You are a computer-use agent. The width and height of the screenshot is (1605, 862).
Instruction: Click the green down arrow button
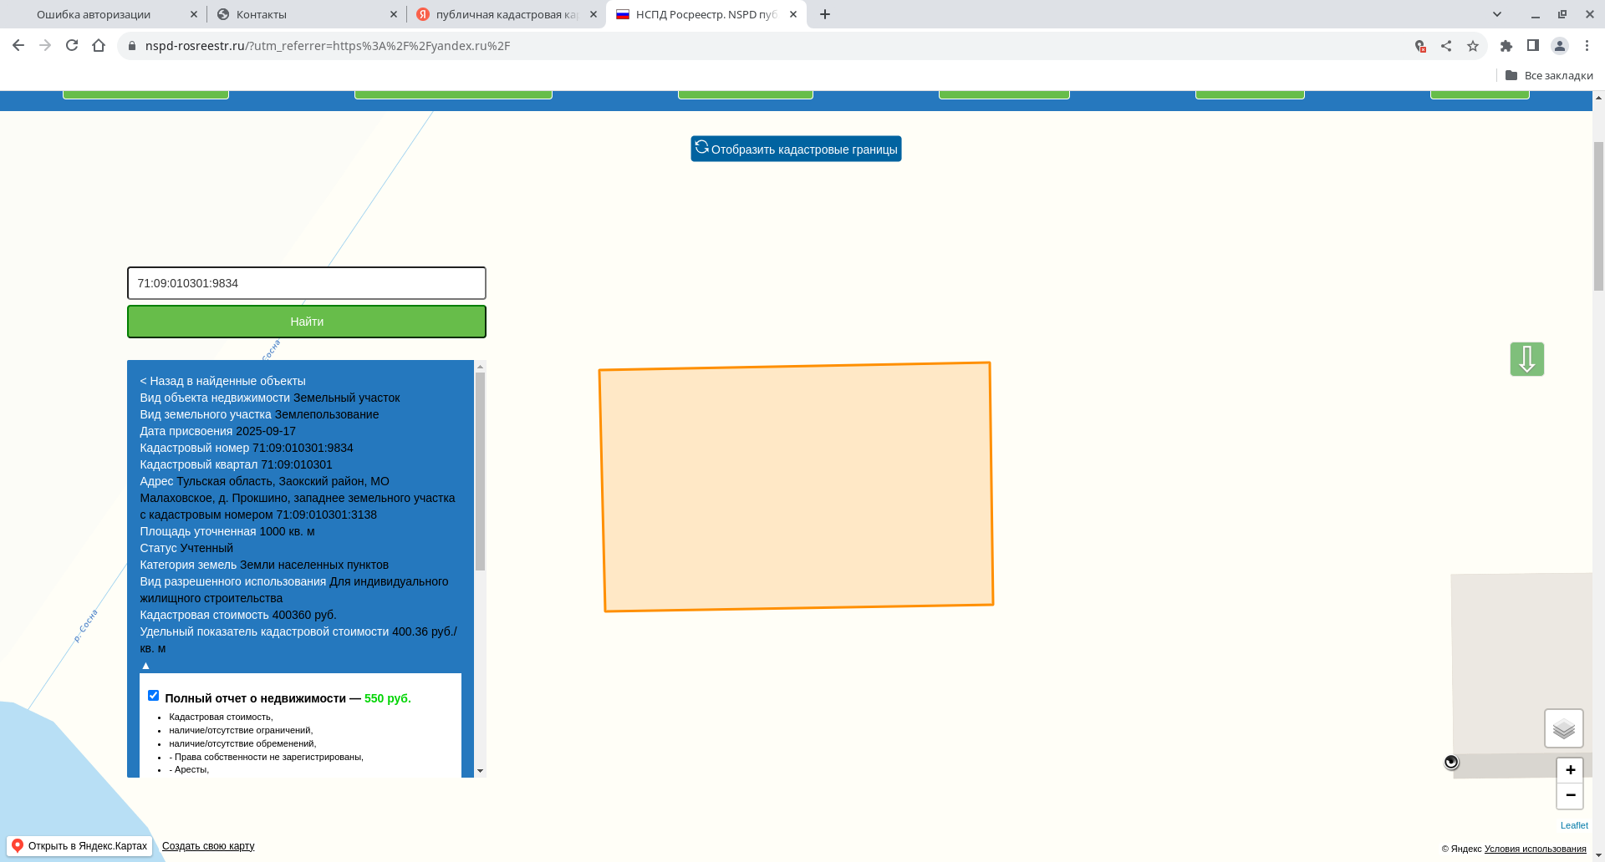click(1526, 359)
